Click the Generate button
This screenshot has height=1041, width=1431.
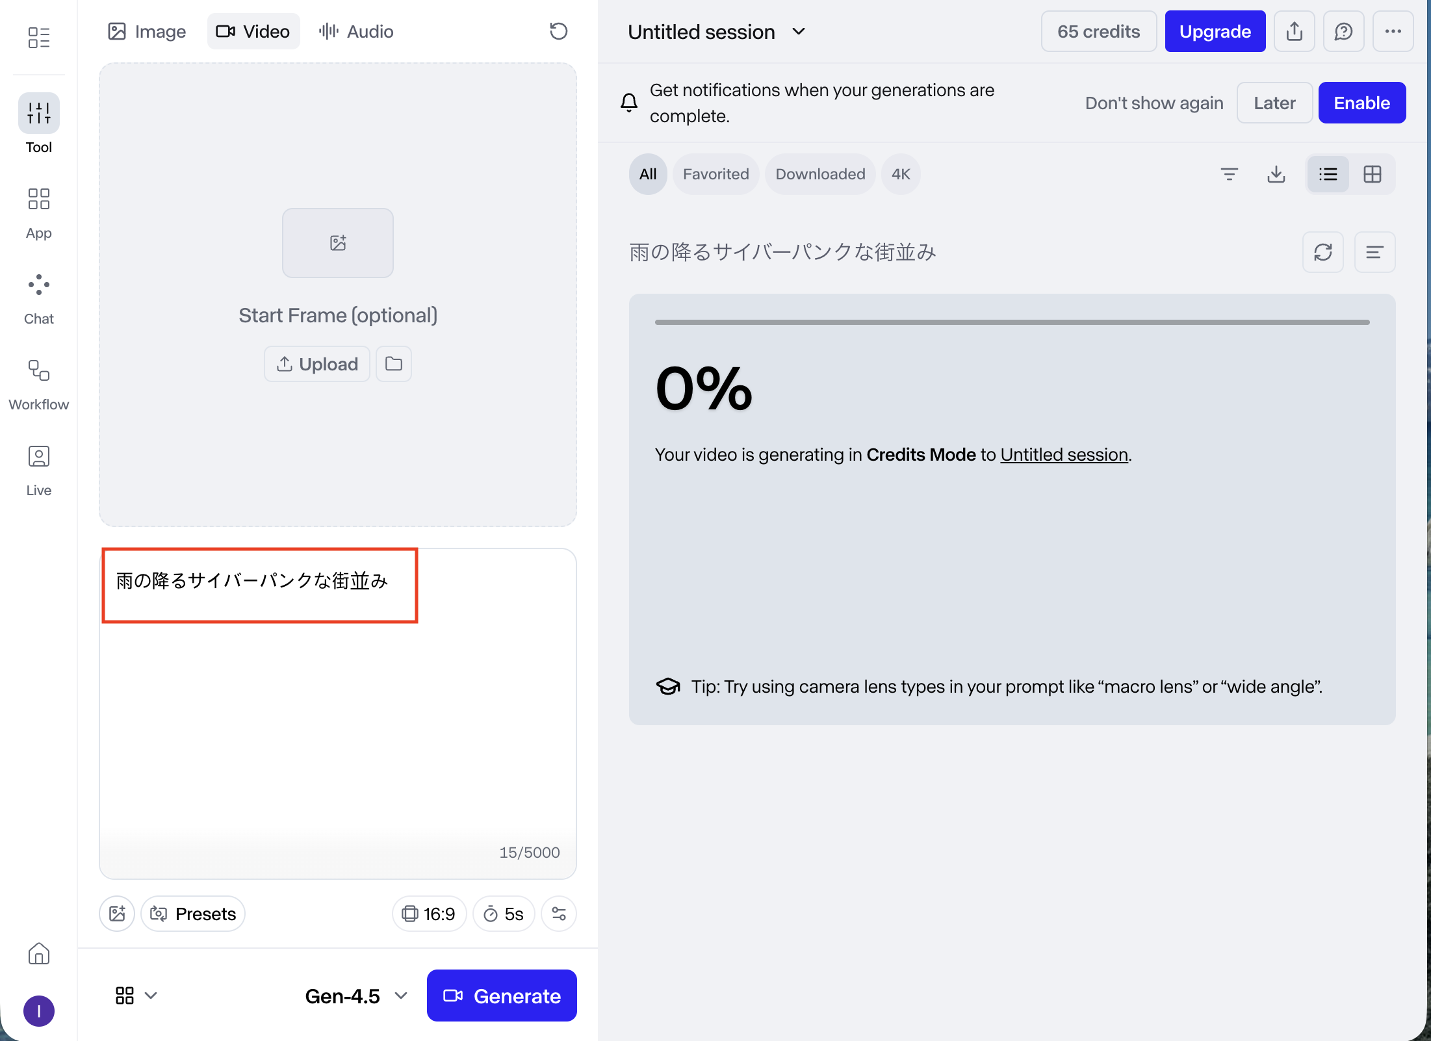point(501,996)
